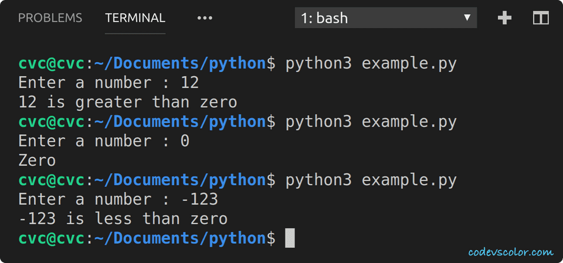This screenshot has width=563, height=263.
Task: Open the '1: bash' terminal selector
Action: [x=378, y=18]
